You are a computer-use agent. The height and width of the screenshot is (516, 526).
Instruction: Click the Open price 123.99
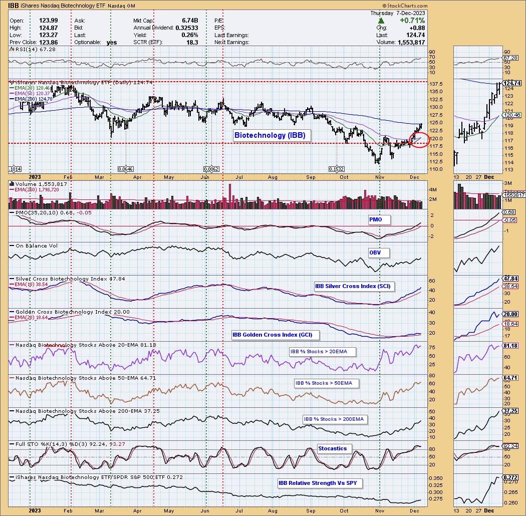click(x=48, y=21)
